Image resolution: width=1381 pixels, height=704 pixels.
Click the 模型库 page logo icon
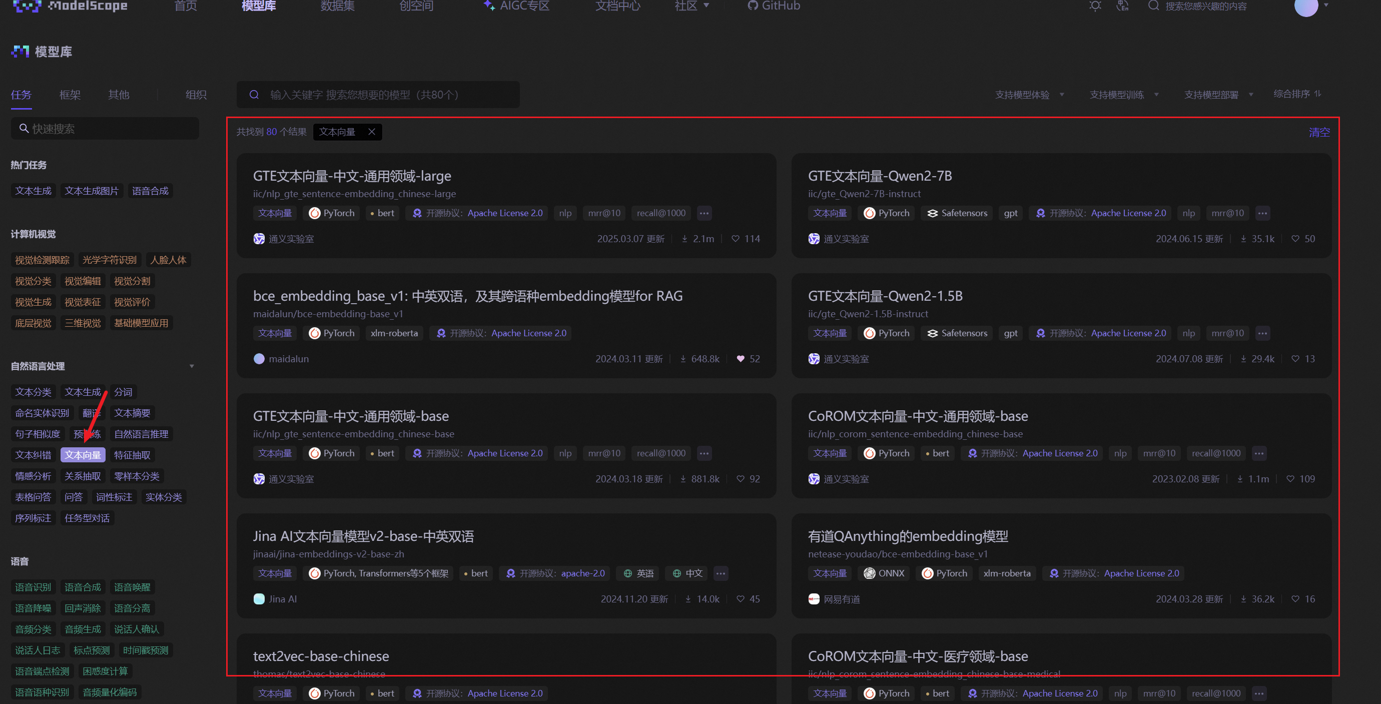(x=20, y=52)
